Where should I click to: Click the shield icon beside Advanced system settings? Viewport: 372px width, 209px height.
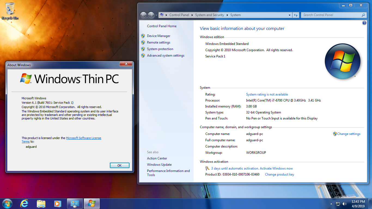pyautogui.click(x=143, y=56)
